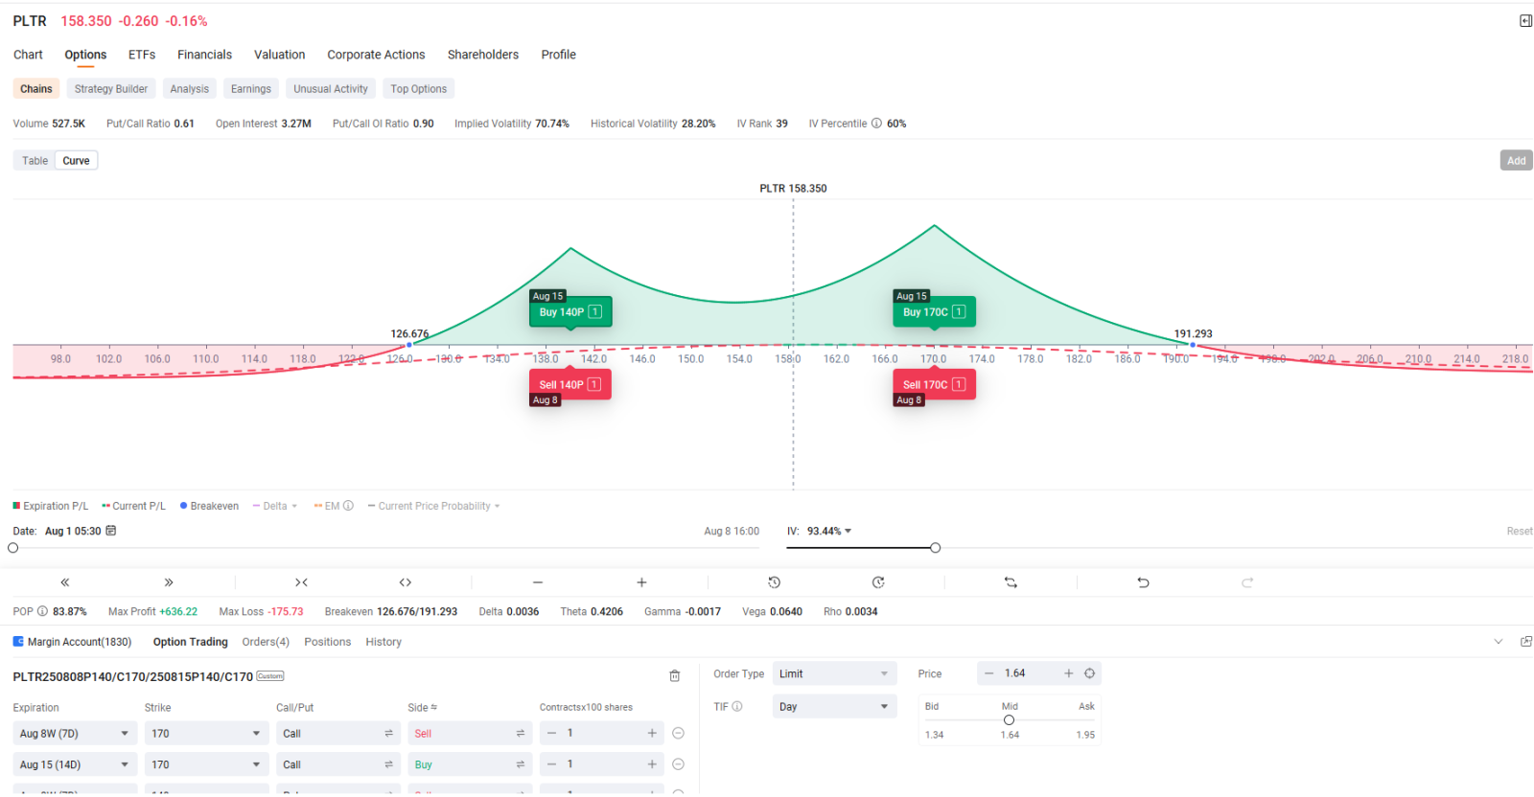The width and height of the screenshot is (1534, 797).
Task: Move expiration later with clock-forward icon
Action: click(878, 582)
